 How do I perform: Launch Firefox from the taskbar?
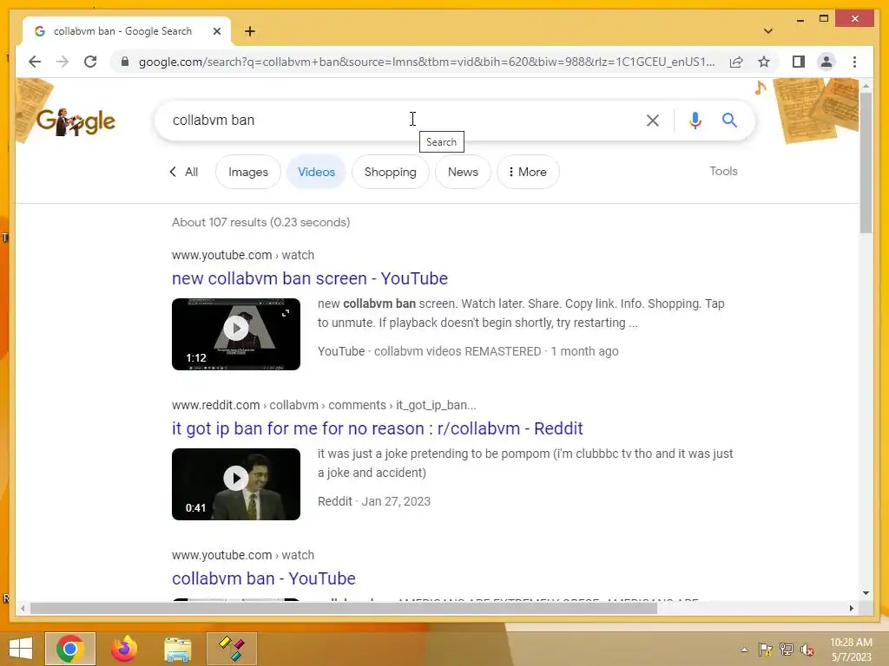point(123,649)
